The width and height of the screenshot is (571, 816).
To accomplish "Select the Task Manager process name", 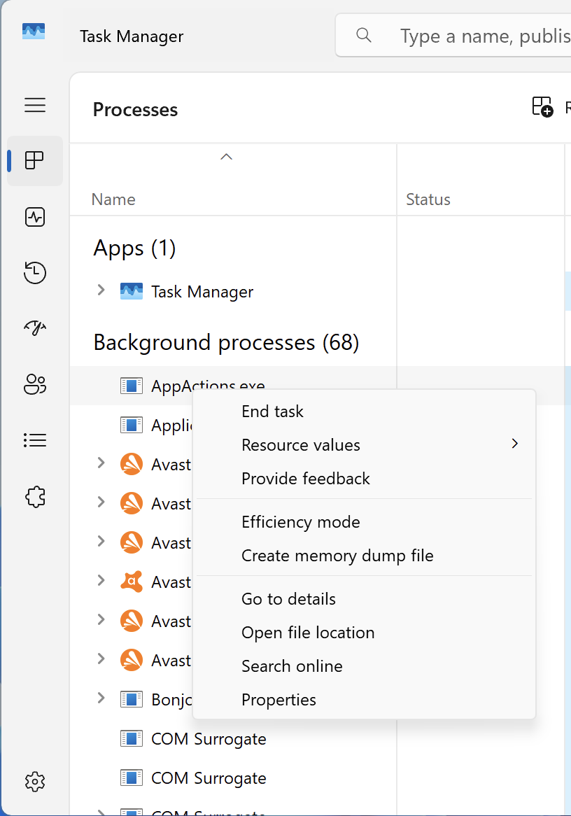I will [202, 292].
